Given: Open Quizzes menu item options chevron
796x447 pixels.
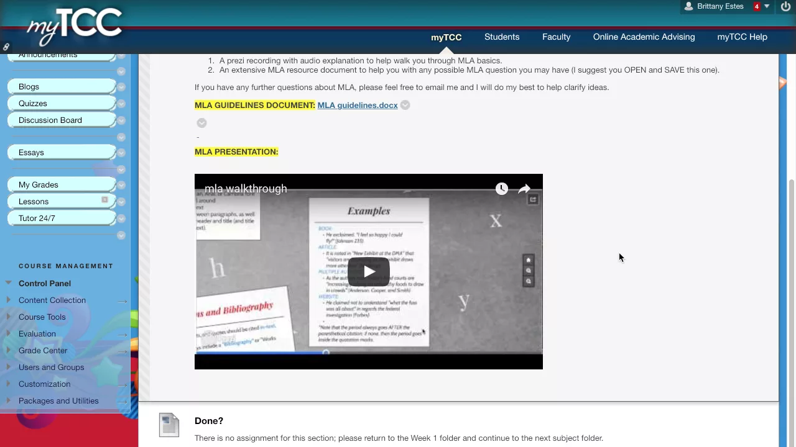Looking at the screenshot, I should coord(121,104).
